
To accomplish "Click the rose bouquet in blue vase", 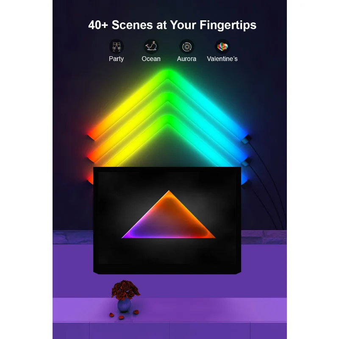I will [125, 296].
